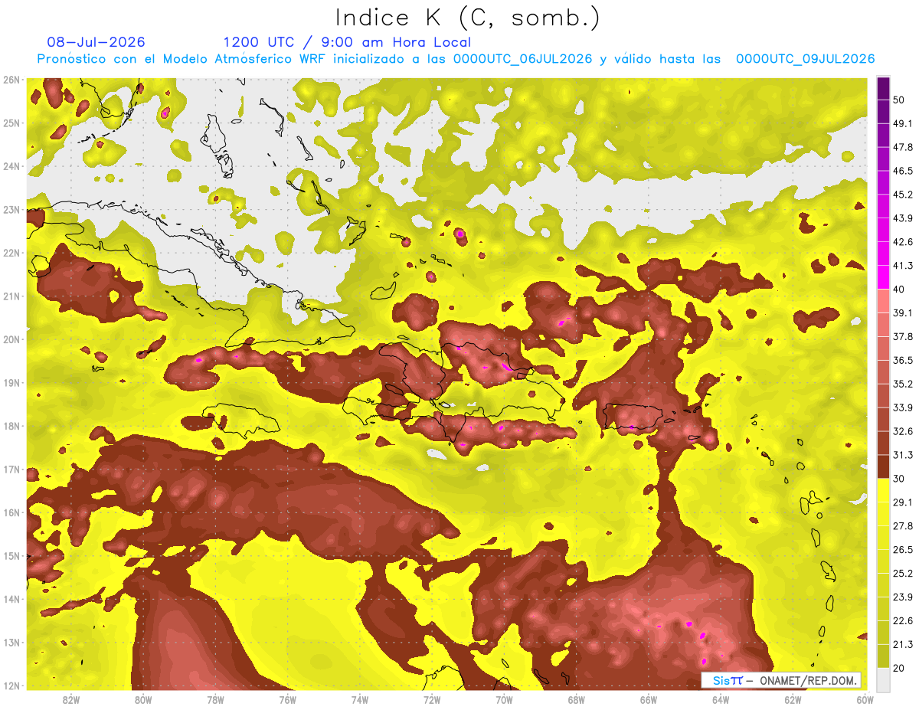Viewport: 919px width, 710px height.
Task: Click the map title "Indice K (C, somb.)"
Action: 468,18
